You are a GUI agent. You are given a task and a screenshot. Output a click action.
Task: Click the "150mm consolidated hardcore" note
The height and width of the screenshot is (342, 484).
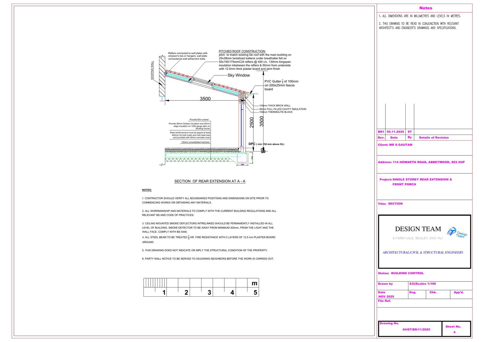195,142
